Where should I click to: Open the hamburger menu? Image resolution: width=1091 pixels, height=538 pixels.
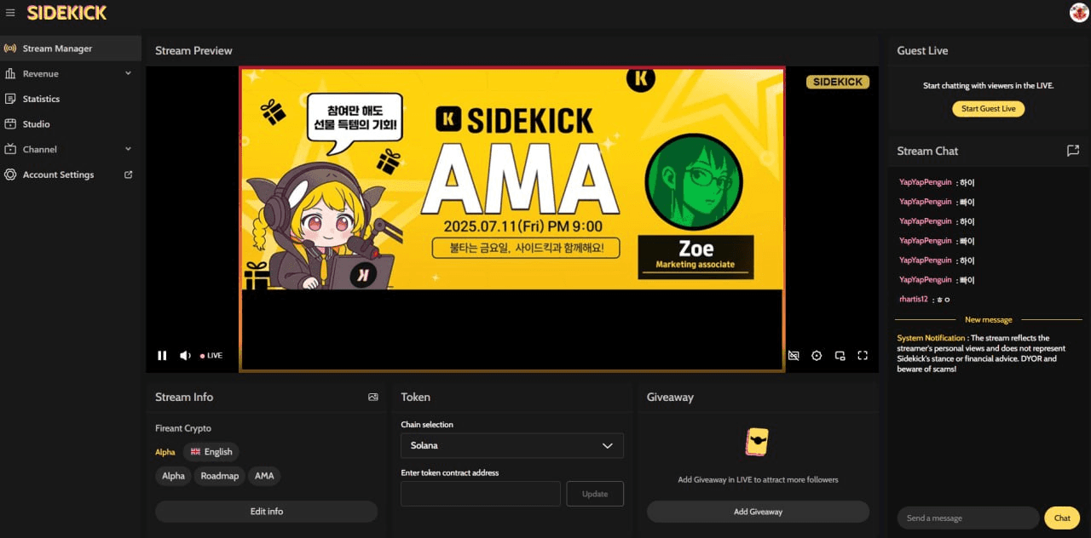point(10,13)
